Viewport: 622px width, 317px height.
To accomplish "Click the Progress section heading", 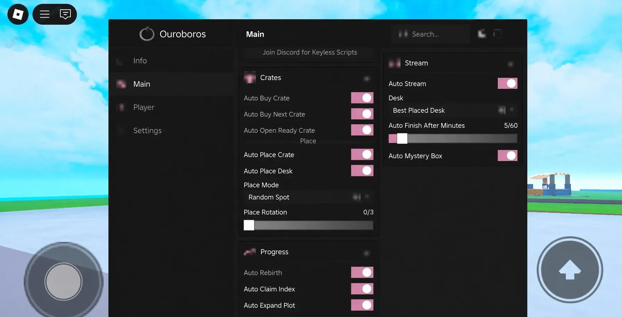I will coord(274,252).
